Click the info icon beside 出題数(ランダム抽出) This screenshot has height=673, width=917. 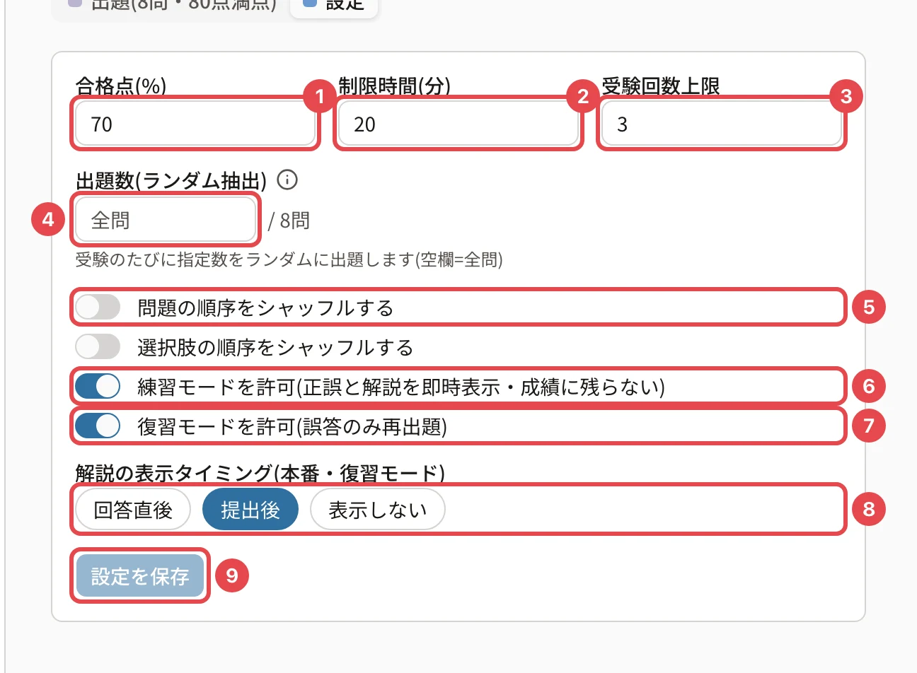coord(287,180)
